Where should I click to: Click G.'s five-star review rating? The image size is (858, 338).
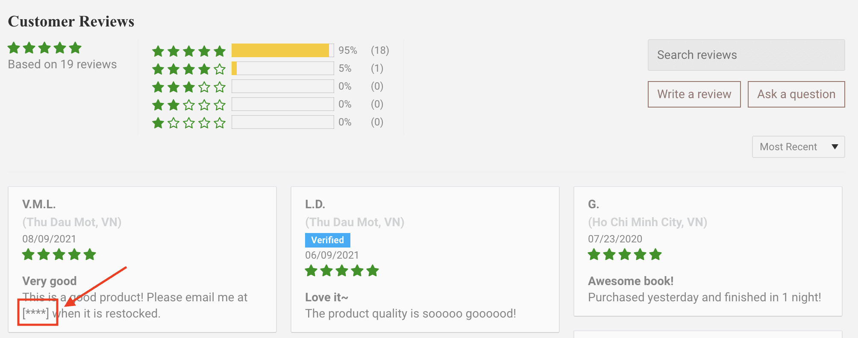tap(625, 255)
